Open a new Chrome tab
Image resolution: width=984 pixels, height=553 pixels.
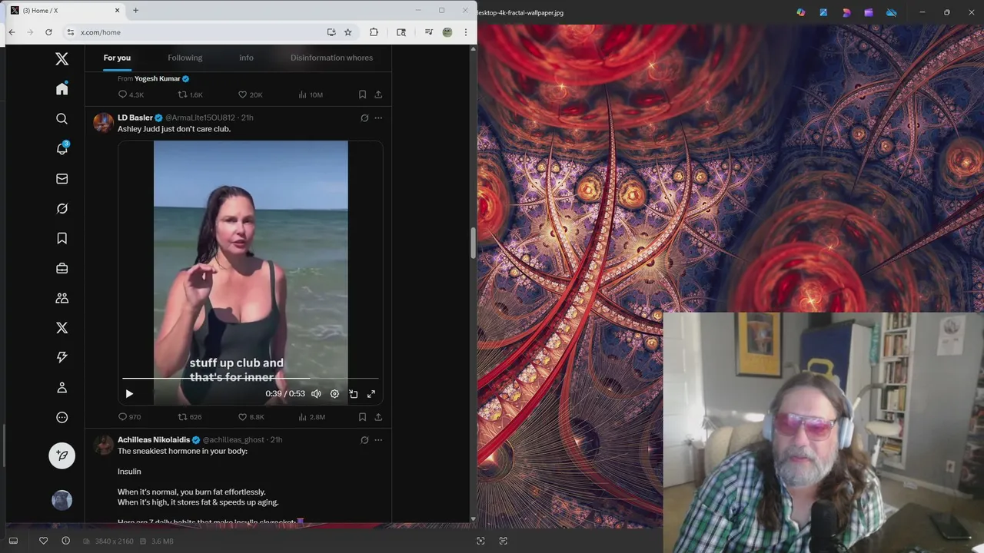pyautogui.click(x=135, y=10)
